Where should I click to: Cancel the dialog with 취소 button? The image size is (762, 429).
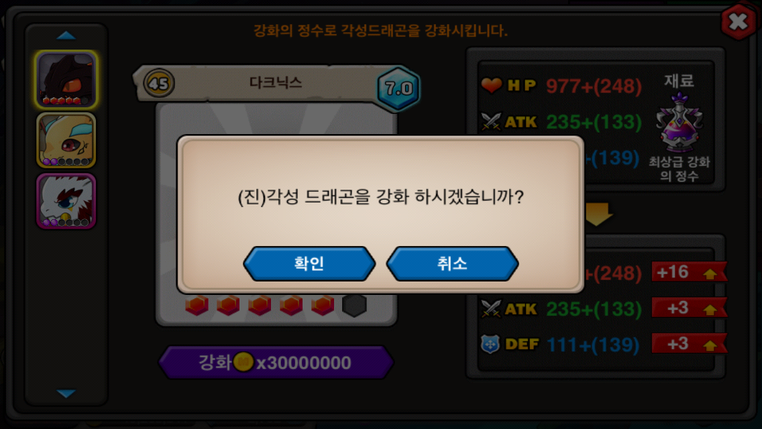click(452, 263)
